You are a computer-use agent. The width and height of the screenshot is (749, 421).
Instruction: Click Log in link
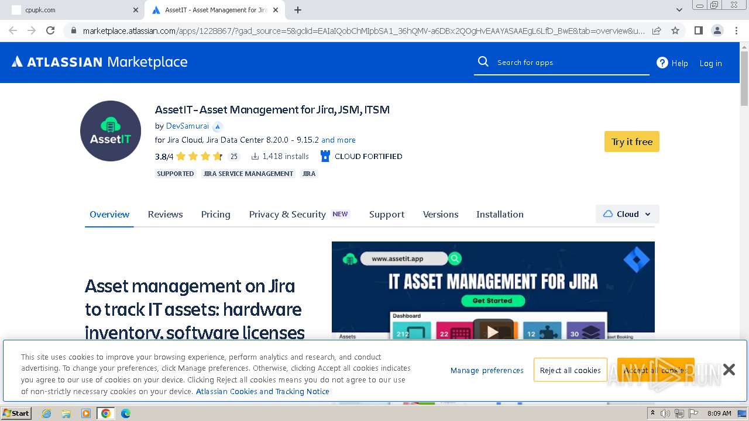click(710, 63)
